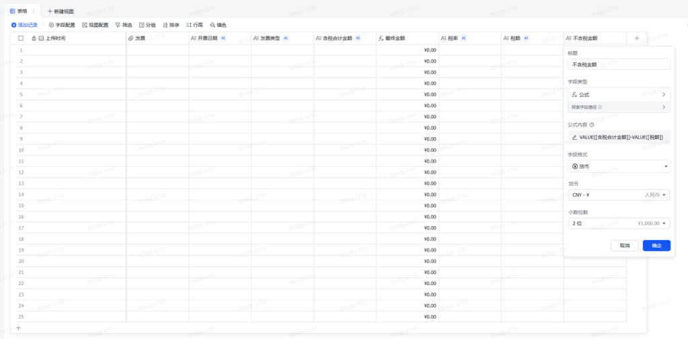Click the 添加记录 label
688x339 pixels.
[x=28, y=26]
